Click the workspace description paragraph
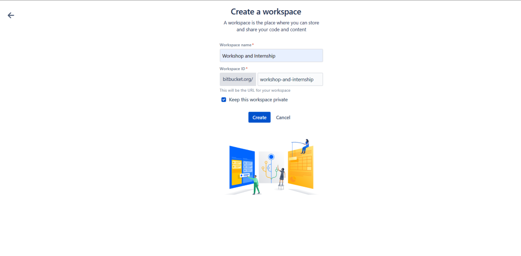Screen dimensions: 521x256 pos(271,26)
